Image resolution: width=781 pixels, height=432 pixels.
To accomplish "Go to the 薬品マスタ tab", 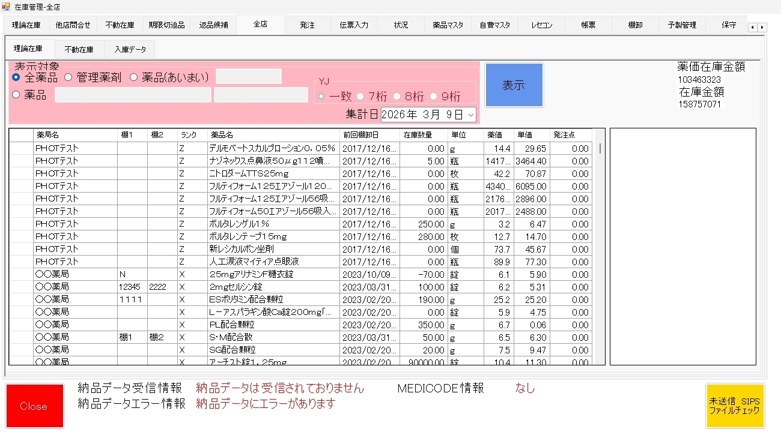I will 448,25.
